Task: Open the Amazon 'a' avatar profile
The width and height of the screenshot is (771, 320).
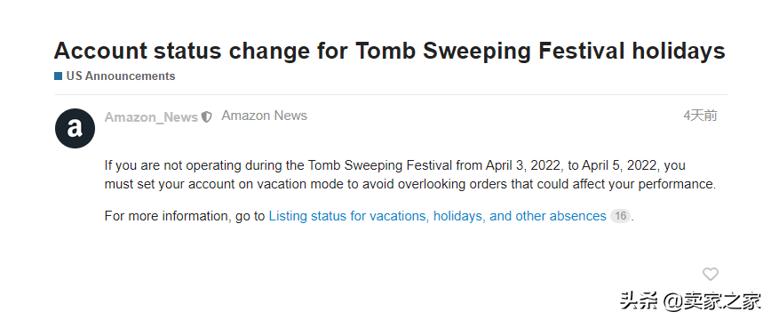Action: [x=75, y=129]
